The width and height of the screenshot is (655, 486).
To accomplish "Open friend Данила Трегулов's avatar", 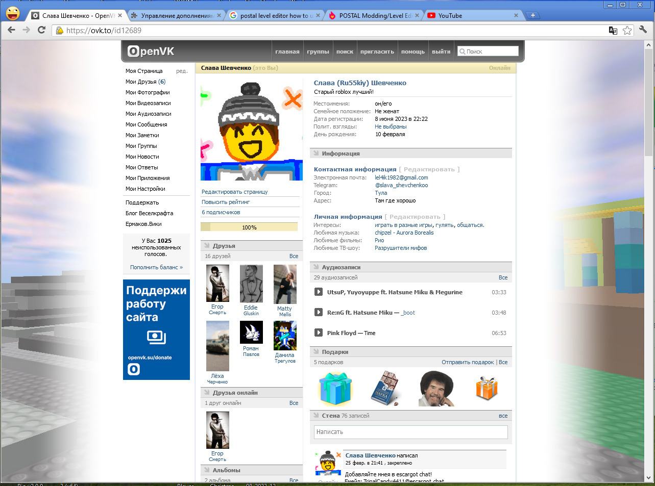I will pyautogui.click(x=285, y=336).
